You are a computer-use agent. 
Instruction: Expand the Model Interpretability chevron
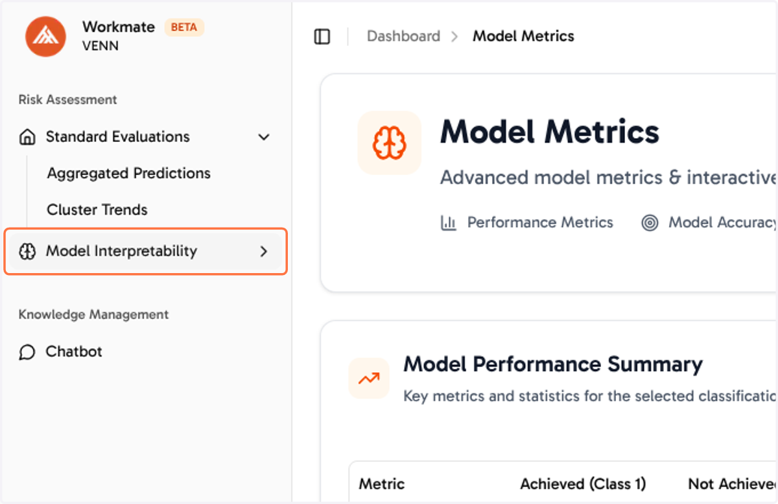point(264,252)
